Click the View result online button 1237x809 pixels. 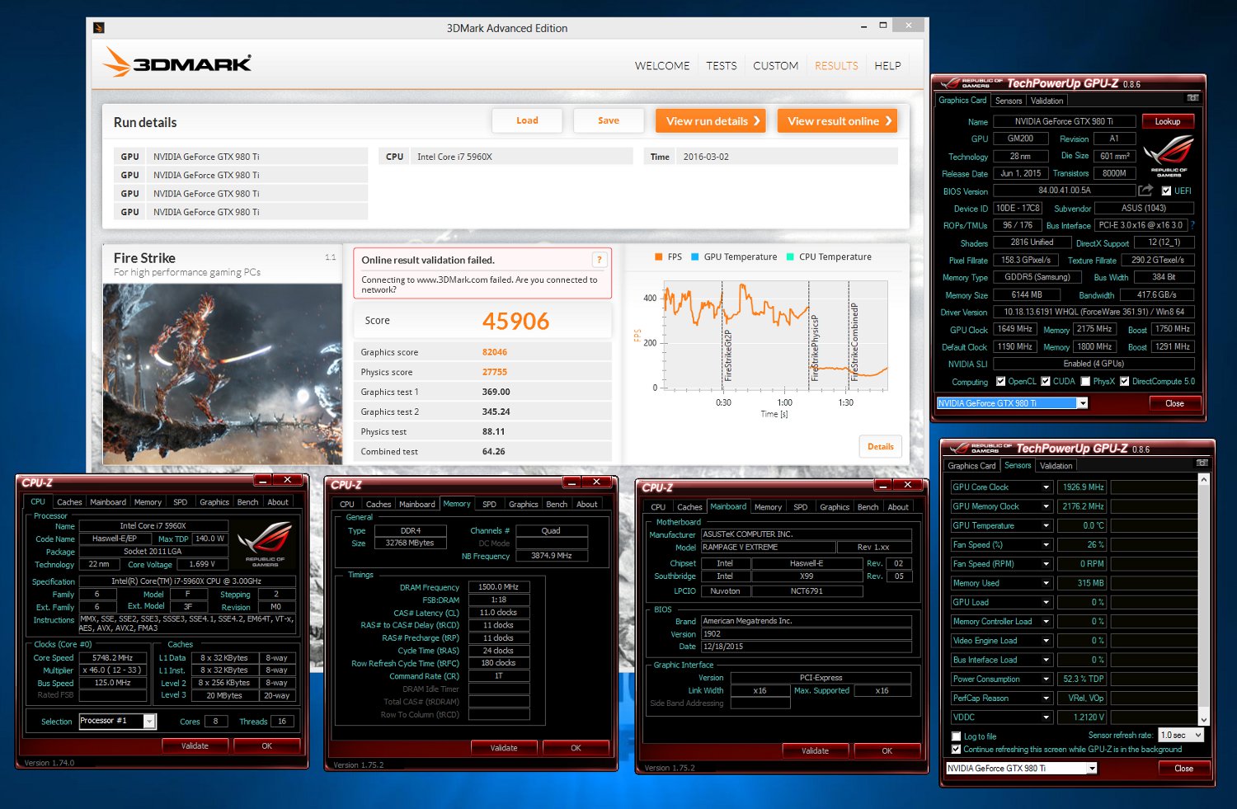(837, 121)
